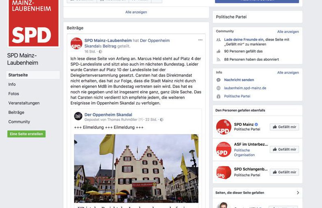
Task: Like SPD Schlangenbad with Gefällt mir
Action: coord(285,172)
